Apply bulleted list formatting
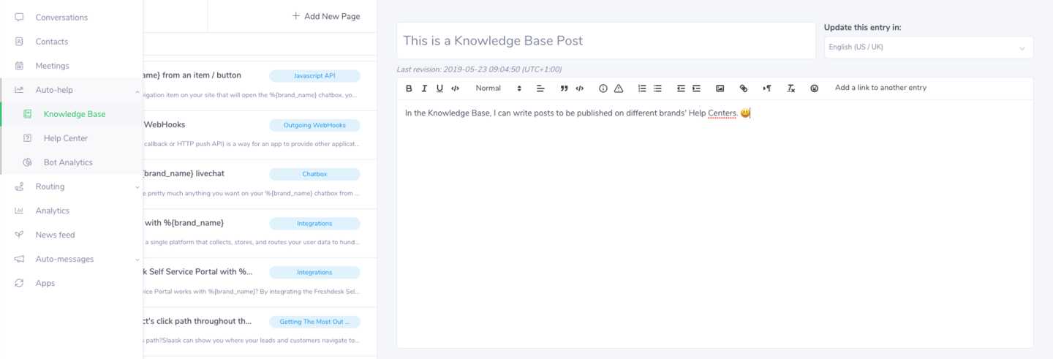1053x359 pixels. (657, 88)
